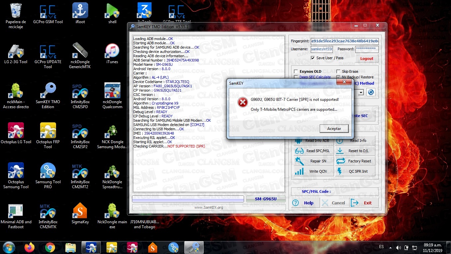Click Aceptar in the SamKEY error dialog
The image size is (451, 254).
(x=334, y=129)
